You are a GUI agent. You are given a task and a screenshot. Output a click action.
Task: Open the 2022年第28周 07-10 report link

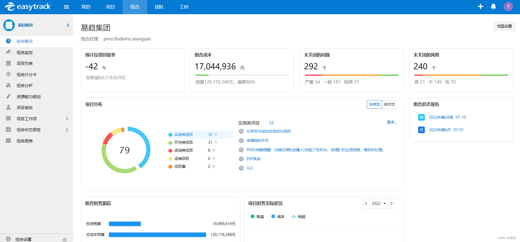447,117
